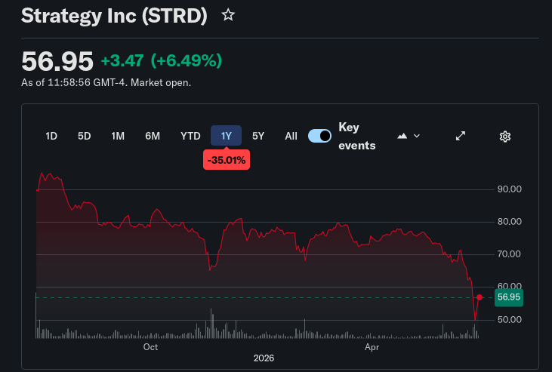Click the +3.47 price change value
This screenshot has width=552, height=372.
click(122, 60)
